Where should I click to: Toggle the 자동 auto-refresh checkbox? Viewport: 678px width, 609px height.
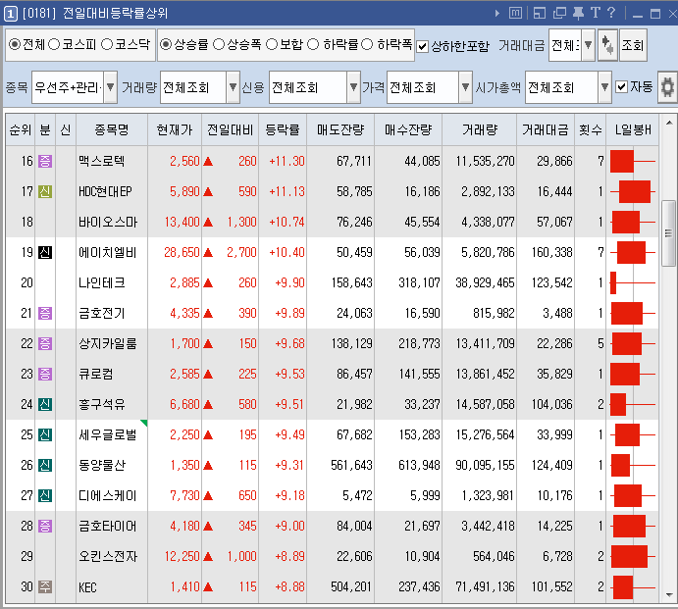coord(621,87)
